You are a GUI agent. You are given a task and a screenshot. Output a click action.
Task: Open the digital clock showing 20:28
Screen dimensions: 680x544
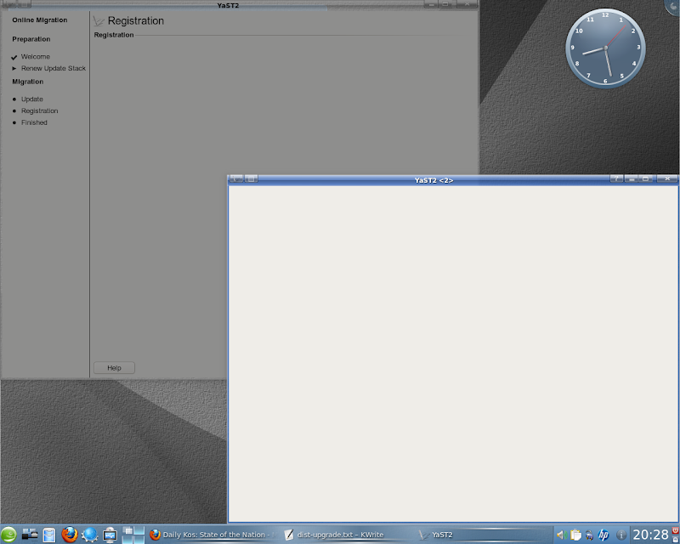[650, 535]
